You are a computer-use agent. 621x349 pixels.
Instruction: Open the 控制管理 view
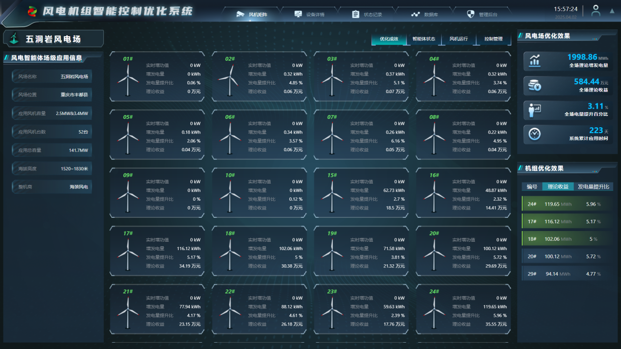coord(493,39)
